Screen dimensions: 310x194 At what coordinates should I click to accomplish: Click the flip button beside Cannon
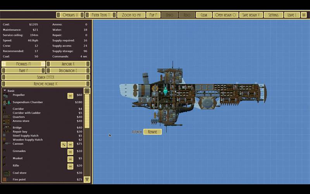point(70,144)
